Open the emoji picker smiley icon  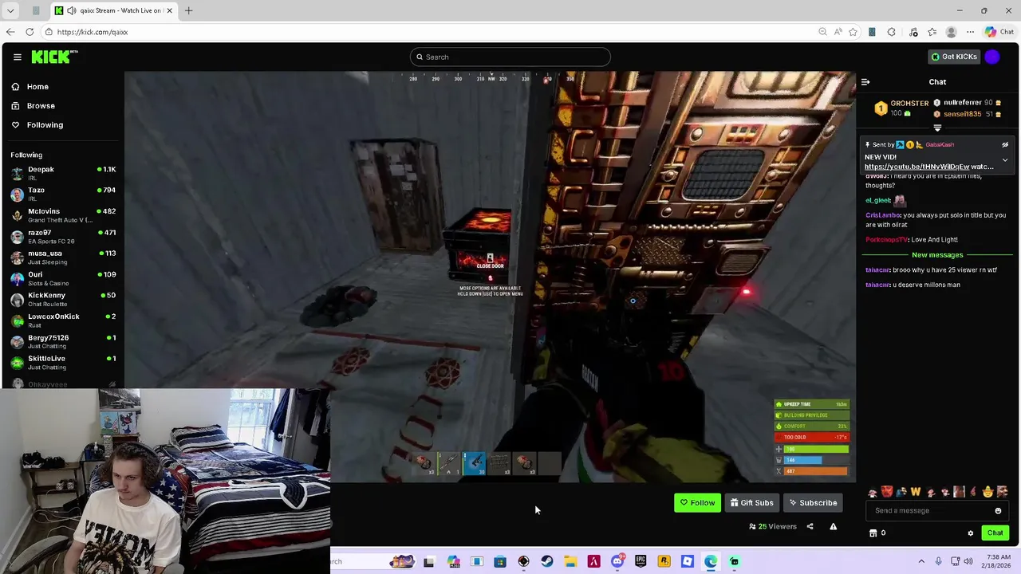(x=998, y=510)
